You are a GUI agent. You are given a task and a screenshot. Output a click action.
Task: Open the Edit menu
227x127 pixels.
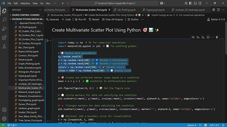coord(16,3)
